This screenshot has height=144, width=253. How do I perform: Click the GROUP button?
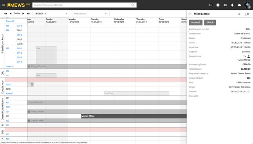click(210, 22)
